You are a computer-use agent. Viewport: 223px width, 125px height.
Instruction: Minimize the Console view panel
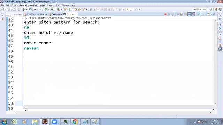tap(214, 14)
